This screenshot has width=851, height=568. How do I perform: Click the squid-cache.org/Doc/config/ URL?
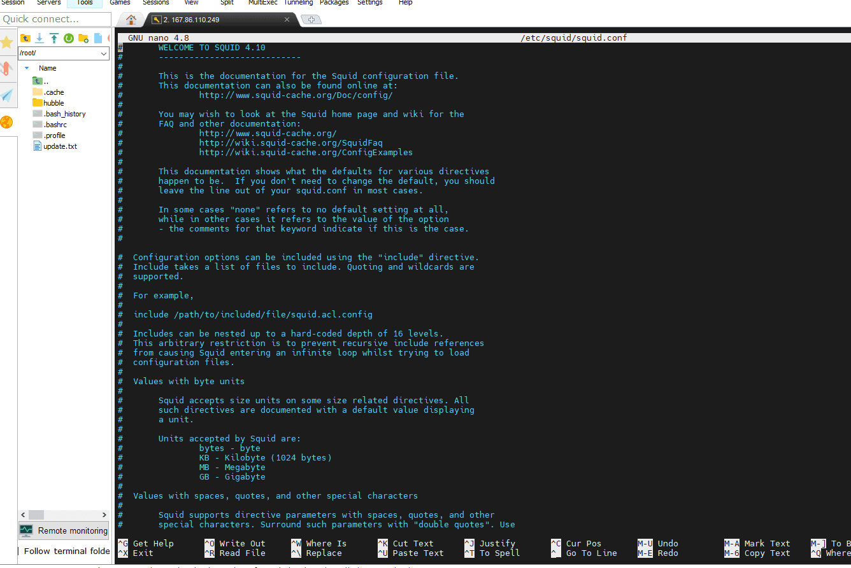[296, 95]
